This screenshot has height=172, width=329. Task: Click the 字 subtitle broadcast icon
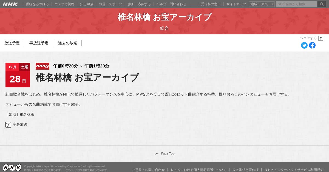point(8,125)
